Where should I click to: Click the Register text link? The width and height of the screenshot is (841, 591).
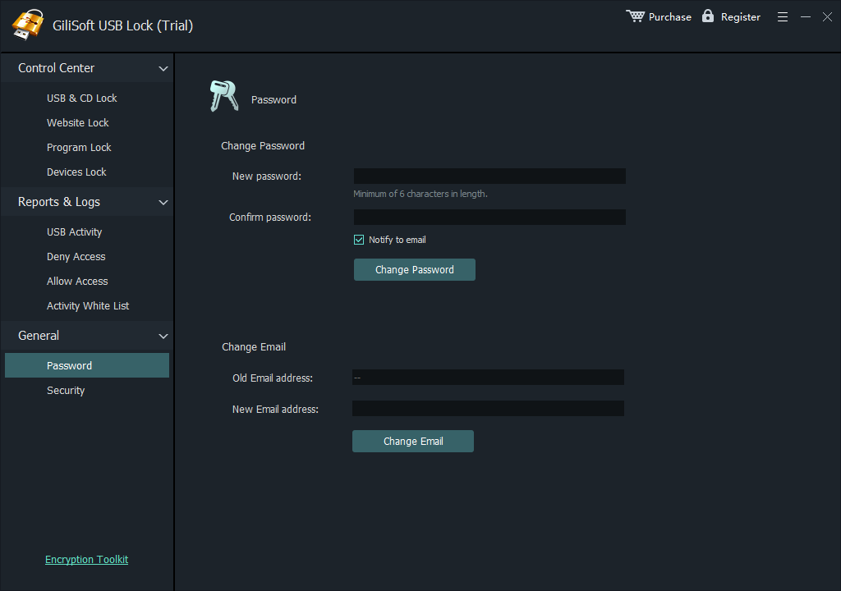tap(741, 17)
